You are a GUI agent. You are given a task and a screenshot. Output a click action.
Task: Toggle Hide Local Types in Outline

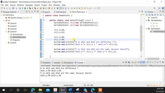coord(160,15)
